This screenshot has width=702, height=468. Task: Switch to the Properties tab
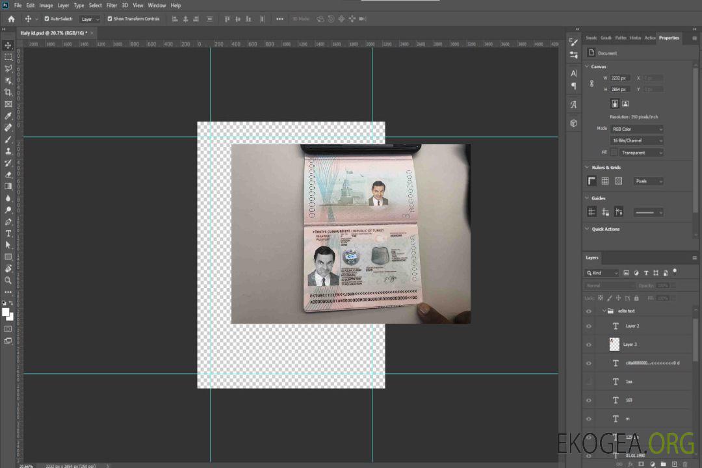pos(669,38)
